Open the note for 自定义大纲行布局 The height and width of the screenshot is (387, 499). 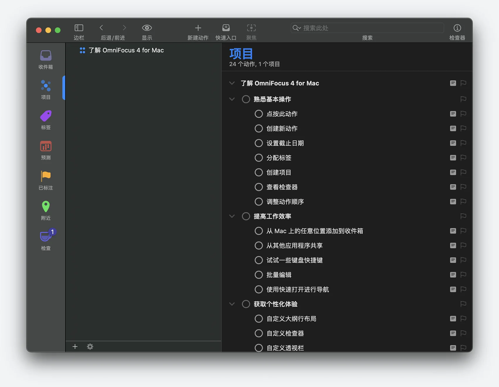coord(453,319)
